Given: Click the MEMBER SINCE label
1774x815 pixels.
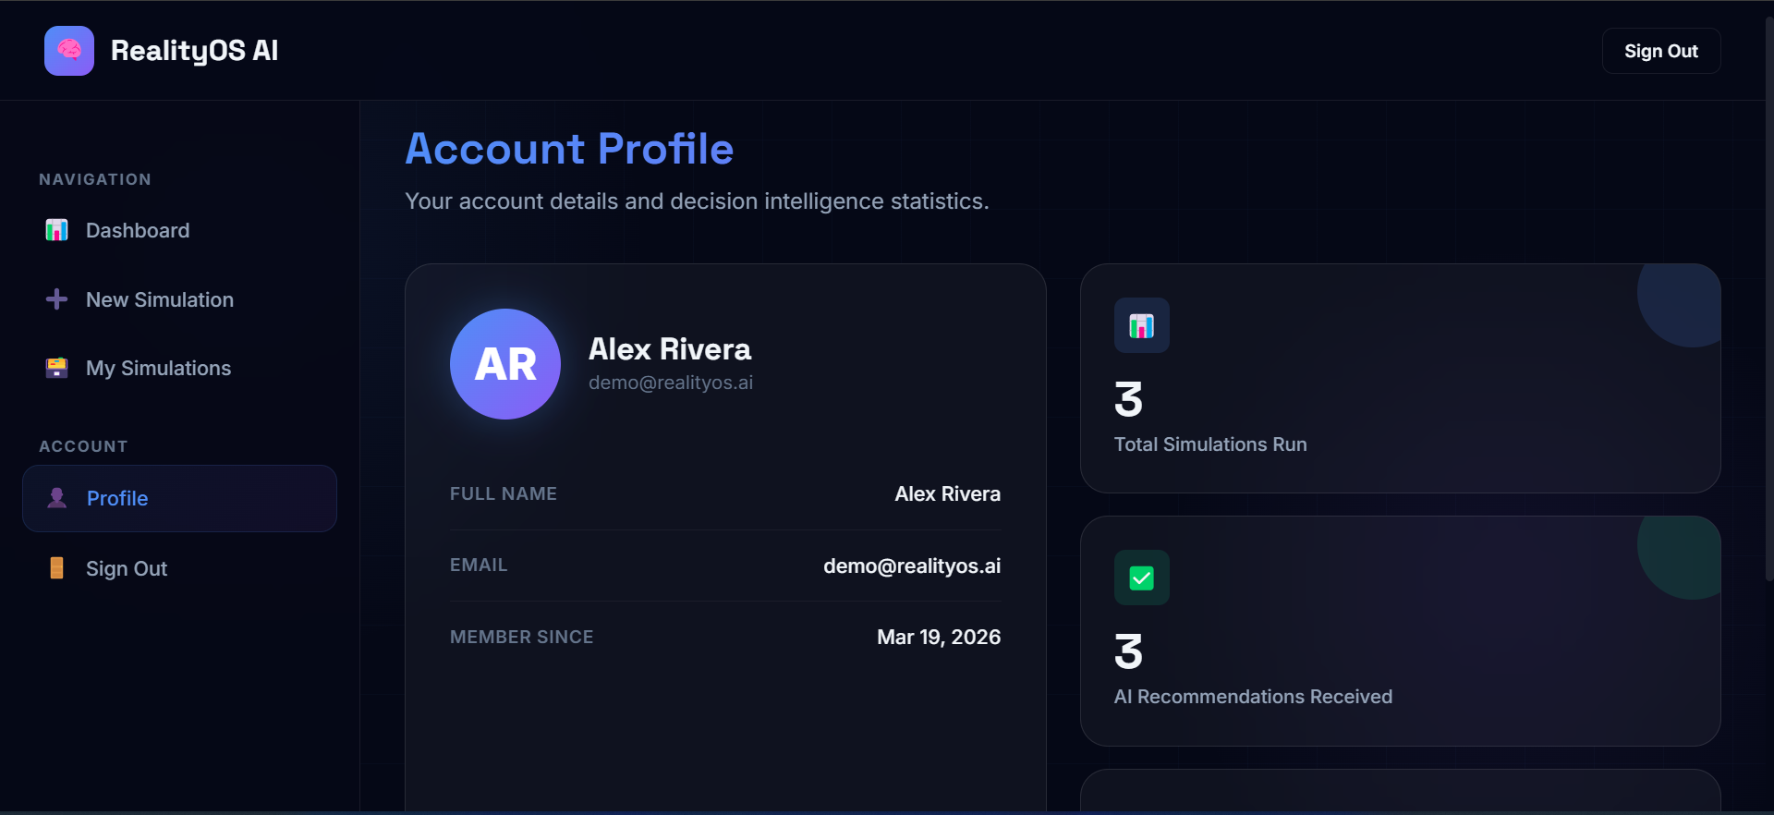Looking at the screenshot, I should click(x=522, y=637).
